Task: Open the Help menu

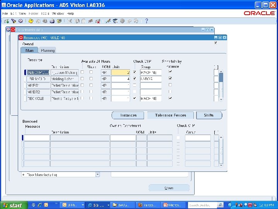Action: click(x=70, y=14)
